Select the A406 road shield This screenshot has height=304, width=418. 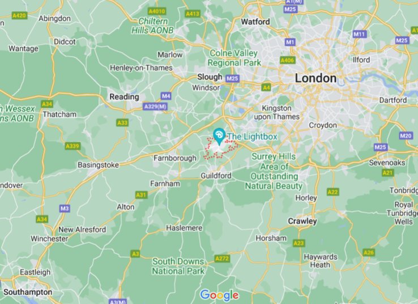[x=288, y=60]
